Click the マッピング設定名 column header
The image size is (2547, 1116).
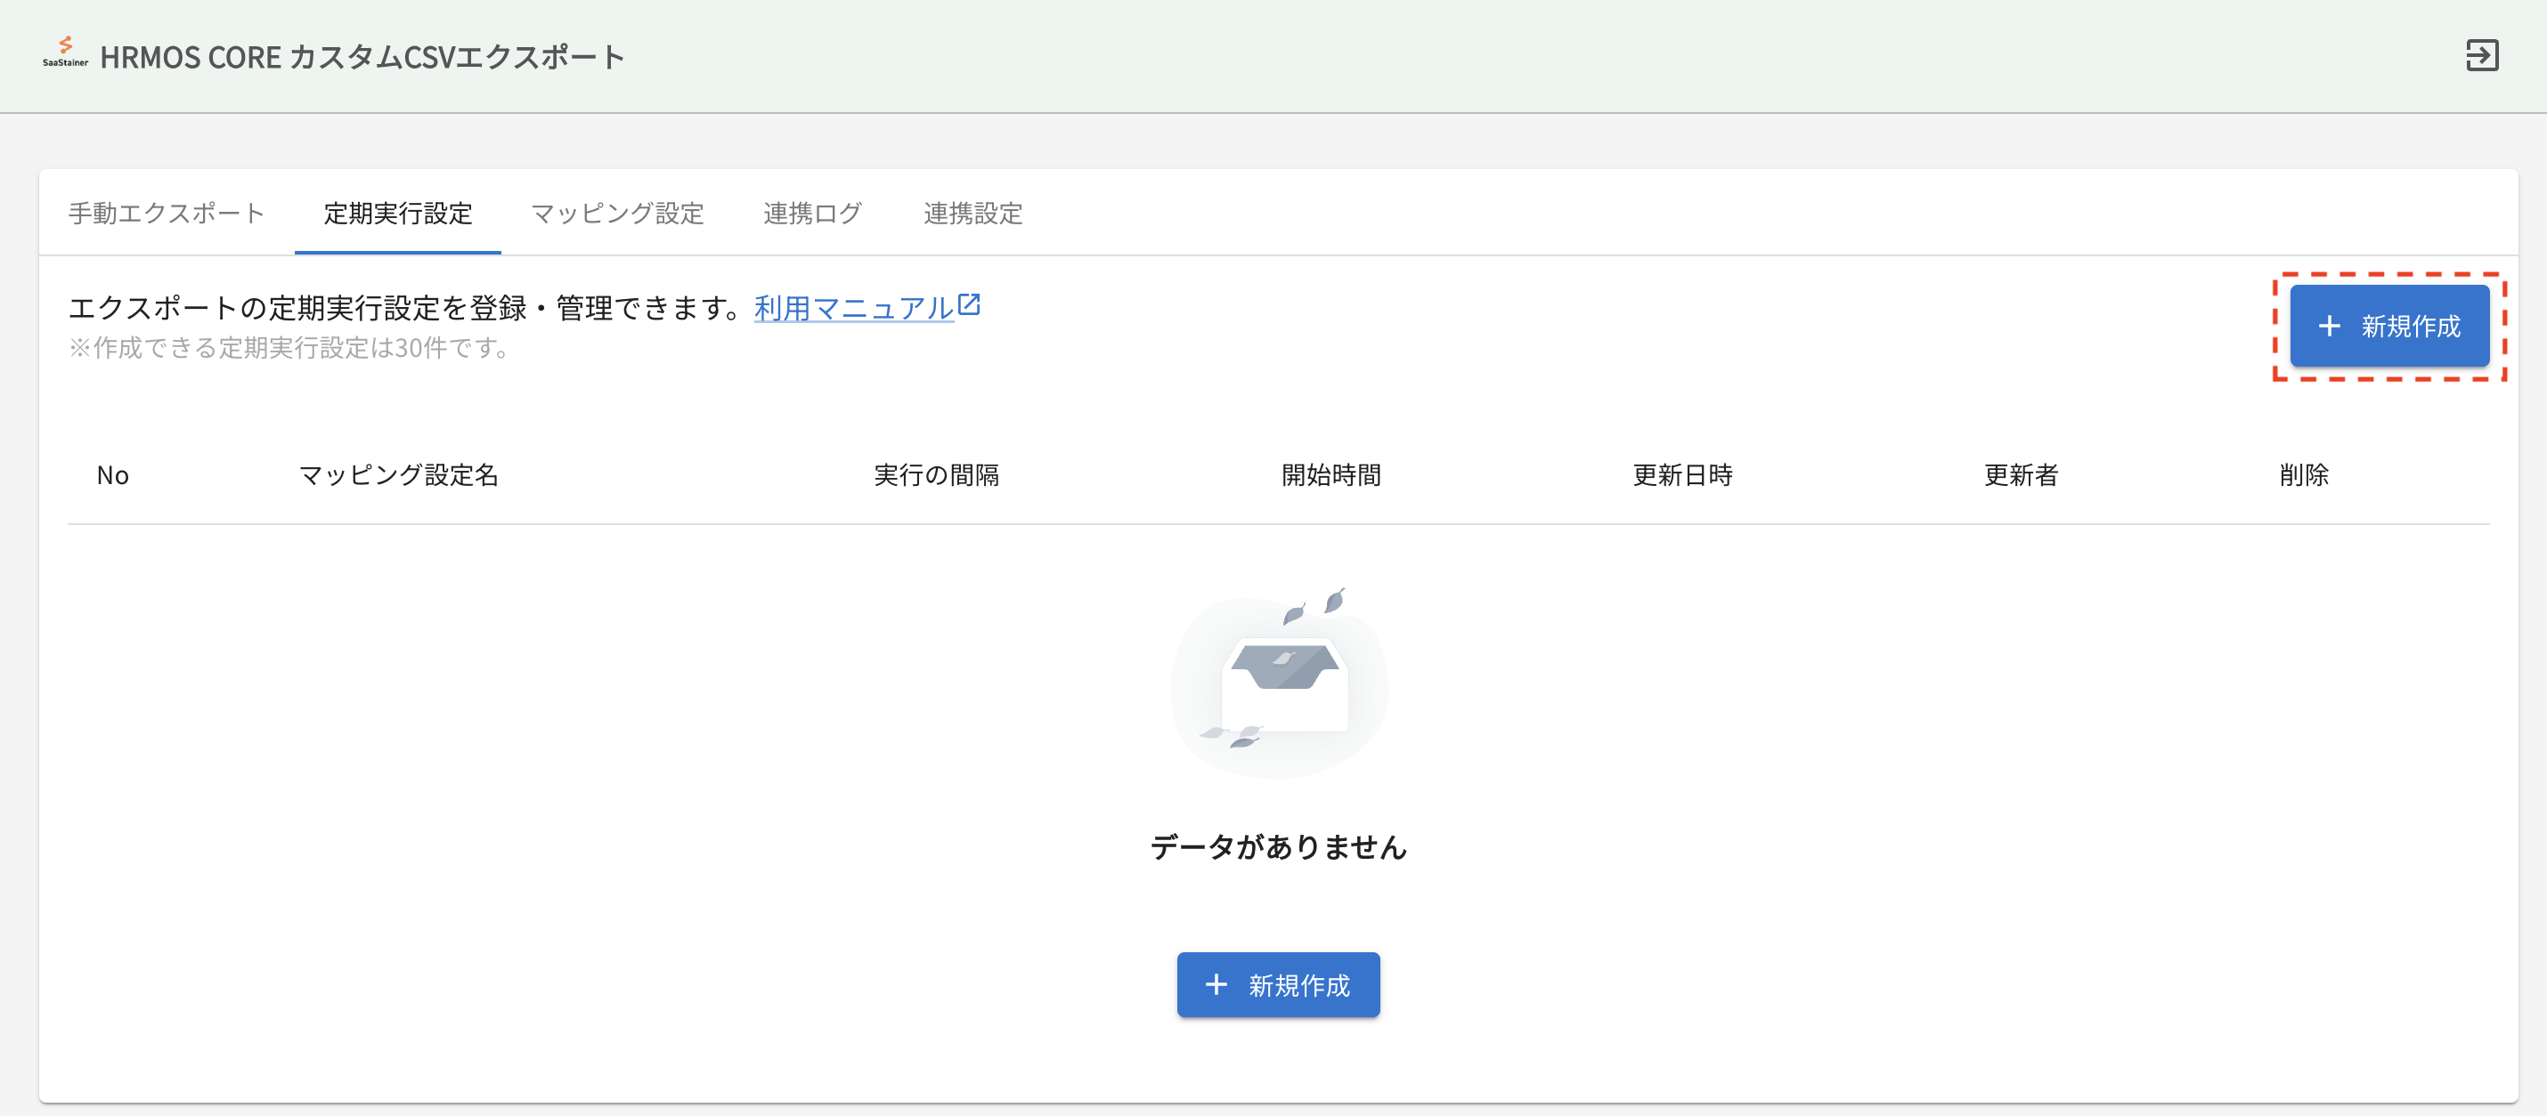coord(397,475)
